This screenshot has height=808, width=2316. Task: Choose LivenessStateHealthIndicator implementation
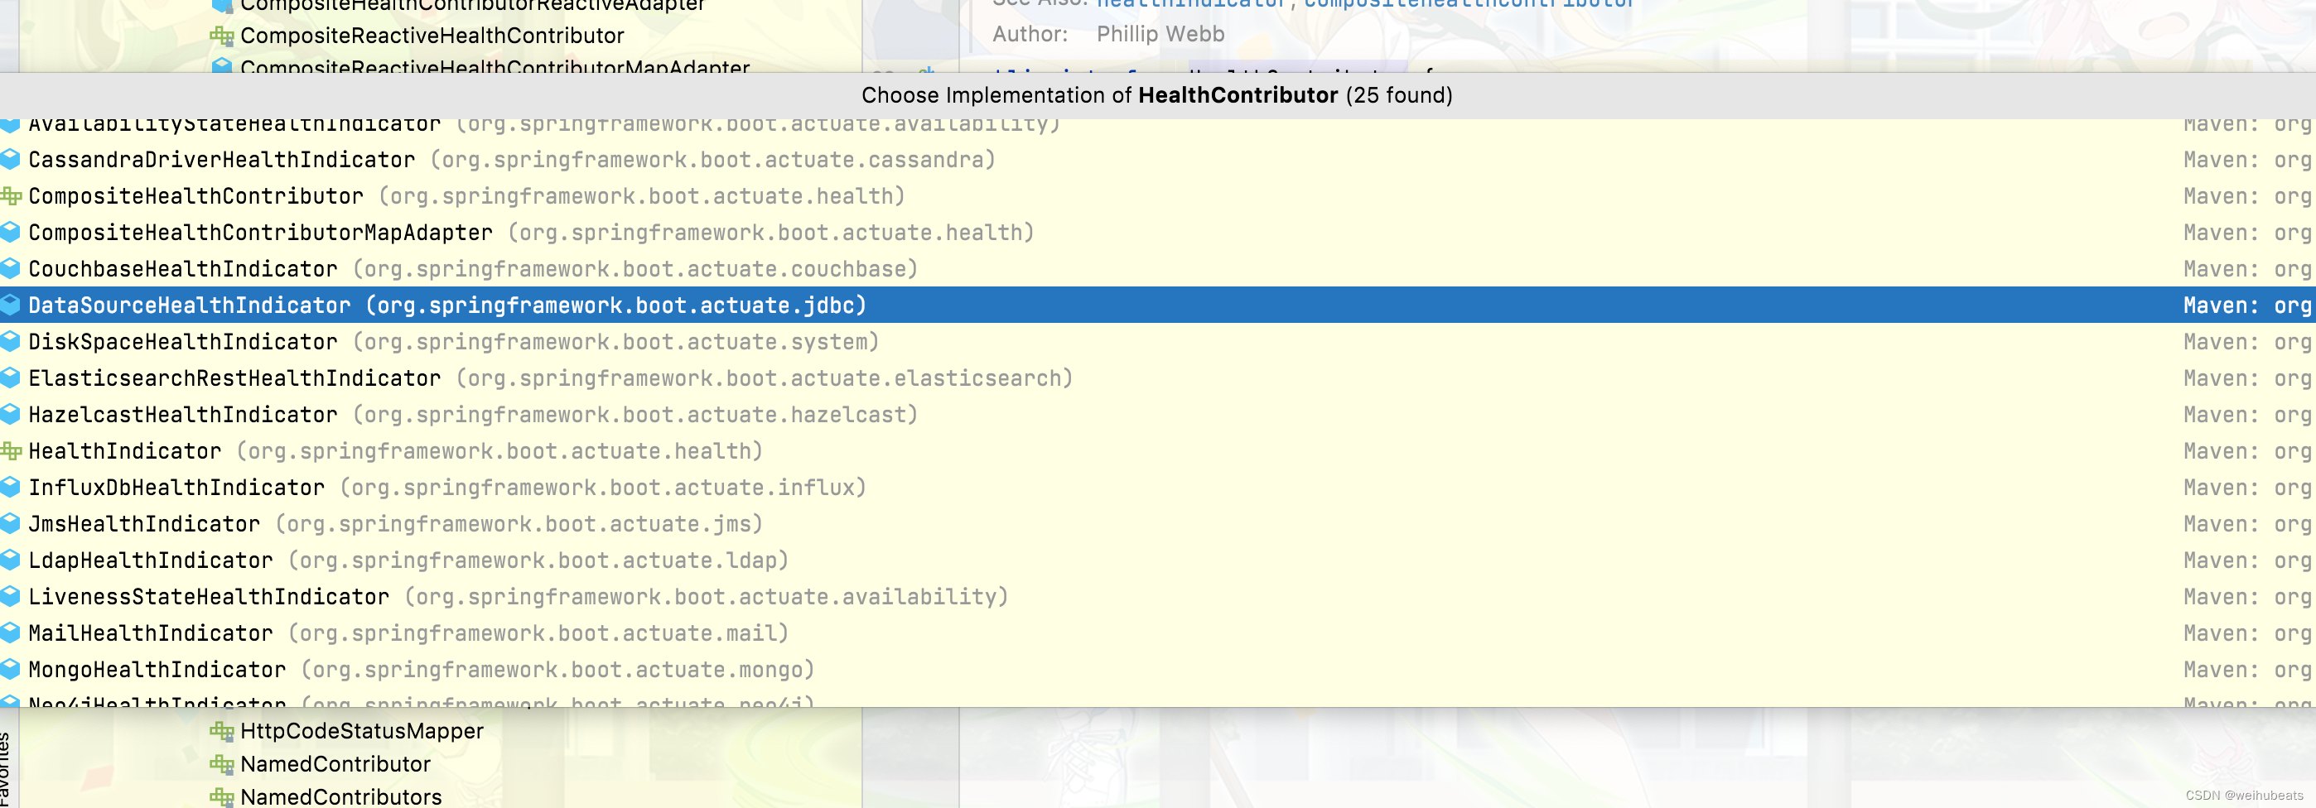(x=1158, y=596)
